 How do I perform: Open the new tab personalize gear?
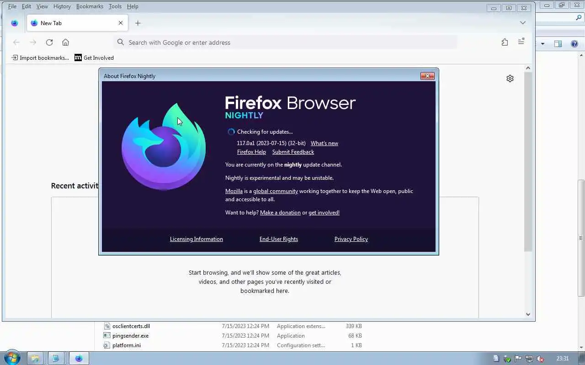(510, 78)
